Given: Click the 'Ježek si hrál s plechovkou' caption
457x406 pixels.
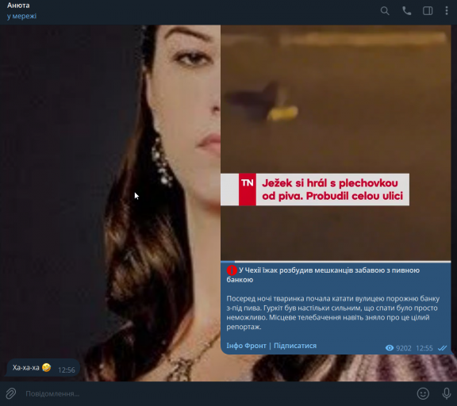Looking at the screenshot, I should [332, 190].
